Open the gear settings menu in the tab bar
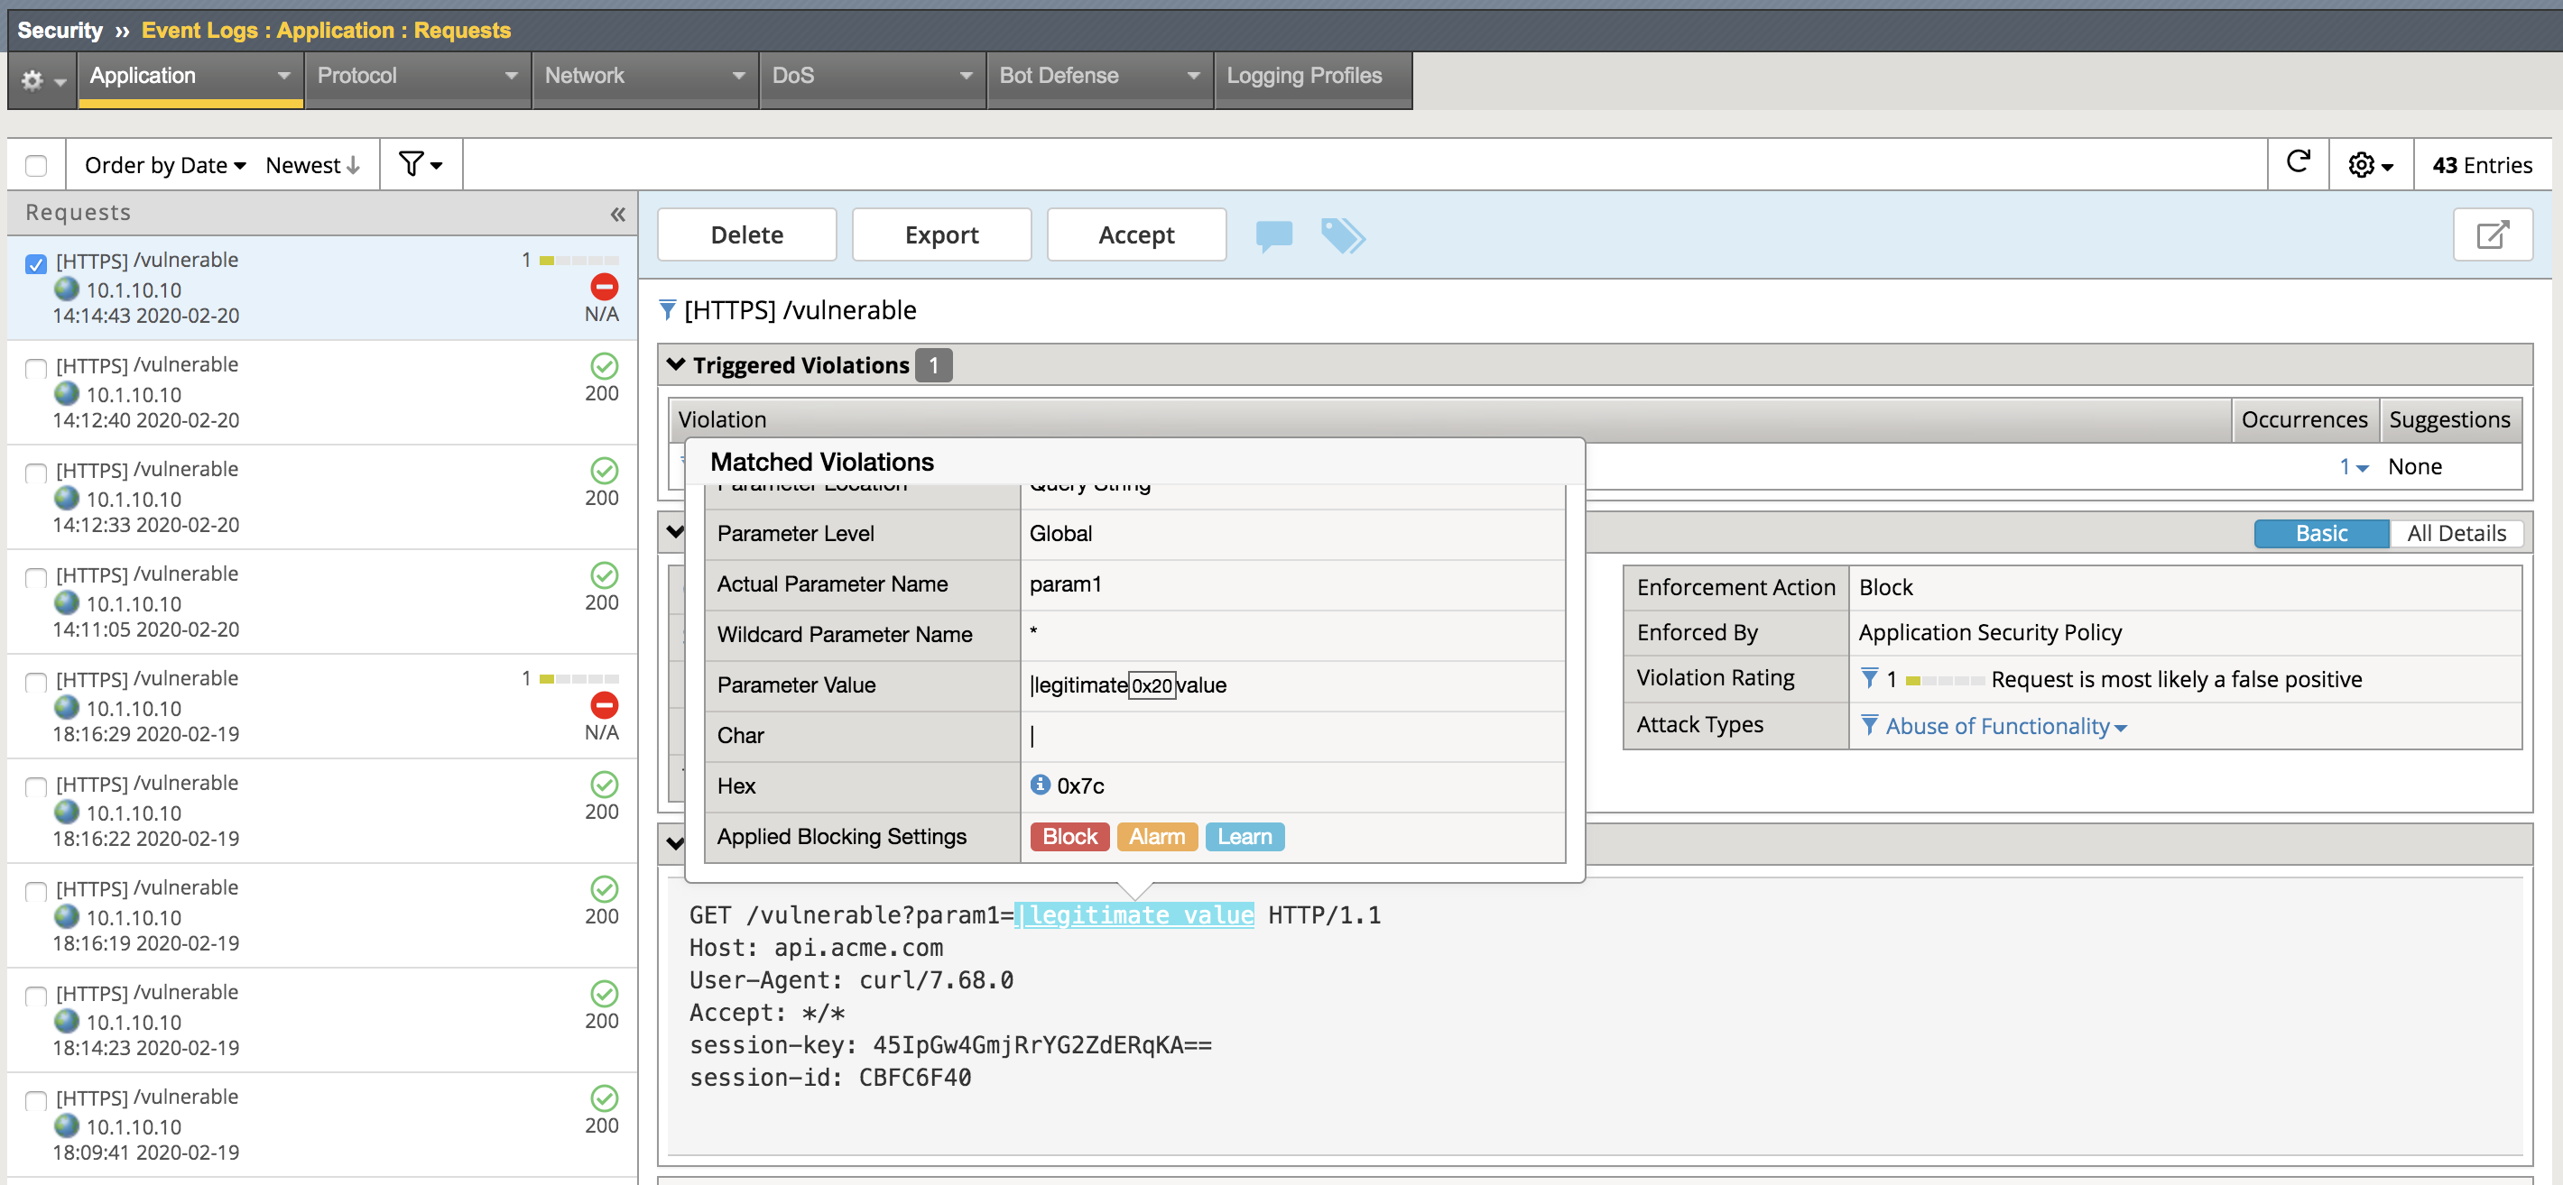 (x=42, y=78)
